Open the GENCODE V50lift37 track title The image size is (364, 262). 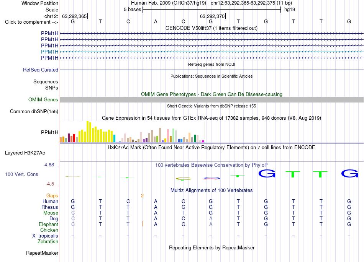[212, 28]
